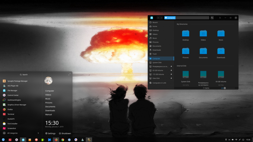Switch launcher to fullscreen mode

click(69, 74)
